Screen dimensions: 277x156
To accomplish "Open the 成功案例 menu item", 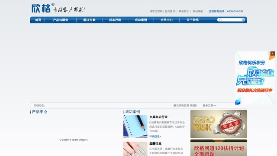I will tap(141, 20).
